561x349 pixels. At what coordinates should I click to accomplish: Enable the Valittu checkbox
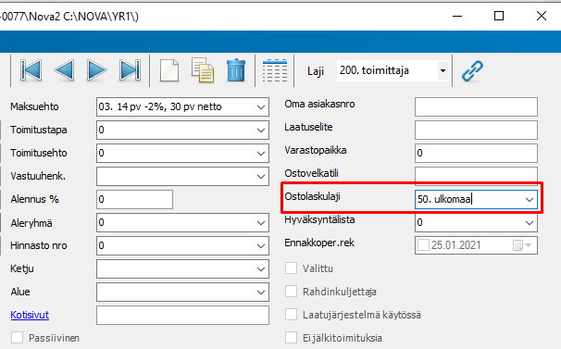[291, 268]
